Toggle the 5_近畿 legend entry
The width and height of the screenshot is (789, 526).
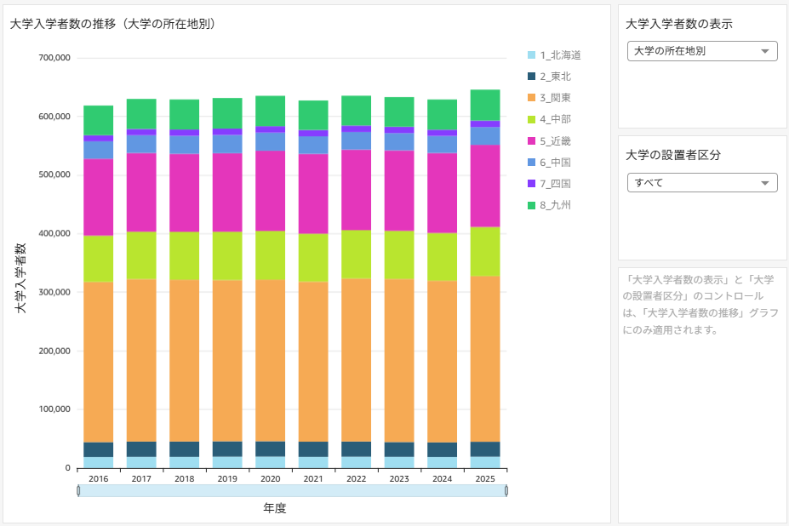559,140
